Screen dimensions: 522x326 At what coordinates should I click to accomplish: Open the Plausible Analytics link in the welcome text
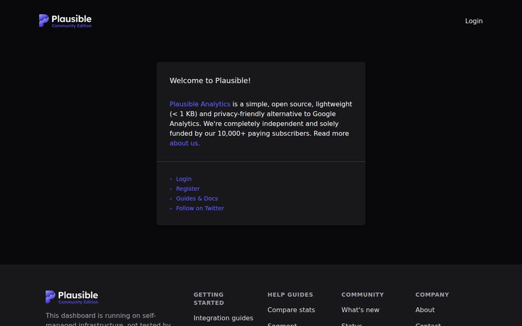[x=200, y=104]
